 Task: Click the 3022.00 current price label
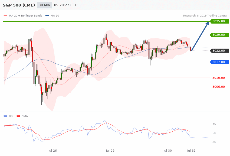[x=220, y=51]
